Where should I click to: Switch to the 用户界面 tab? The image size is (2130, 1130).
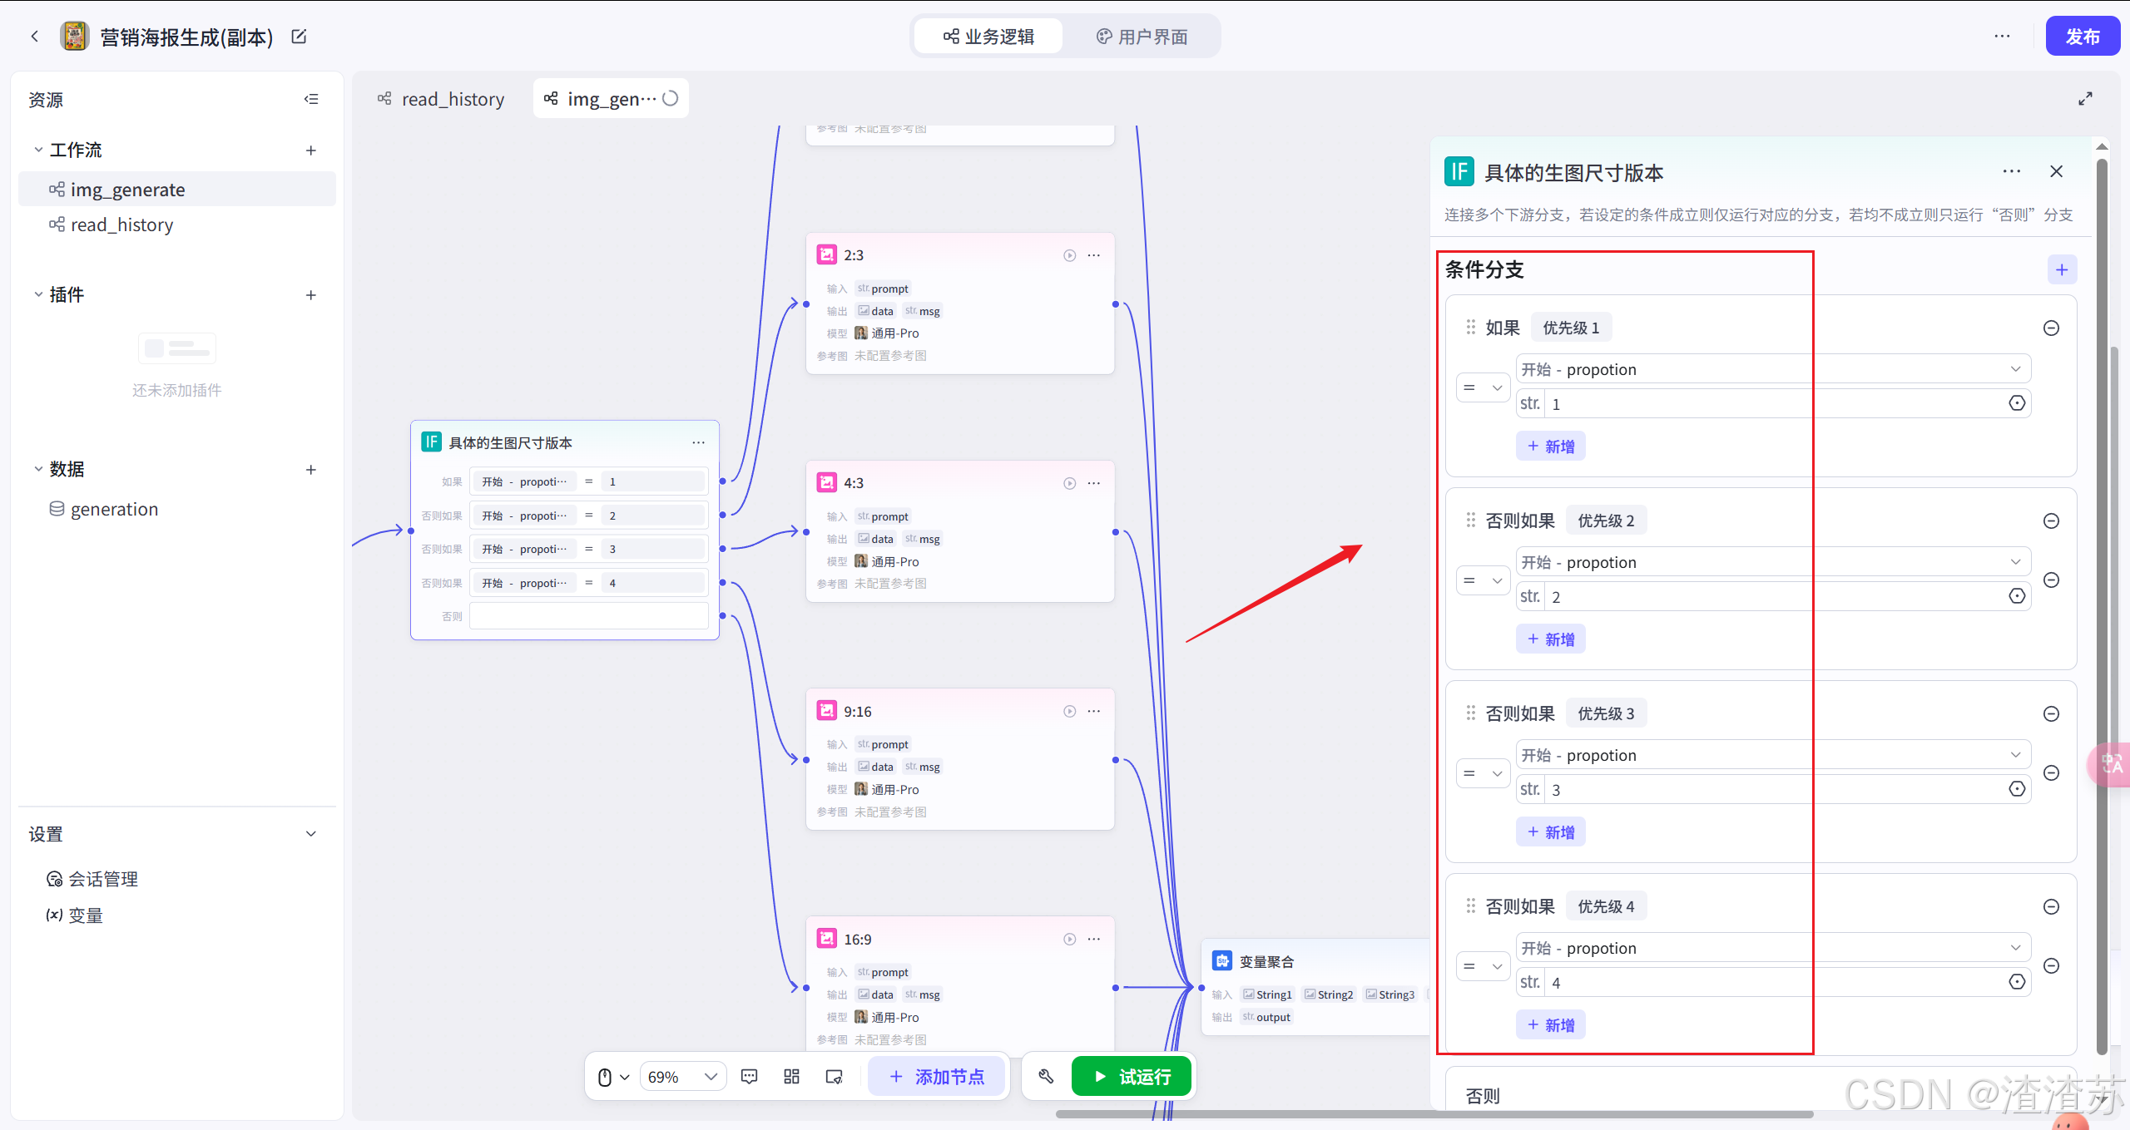(1142, 37)
